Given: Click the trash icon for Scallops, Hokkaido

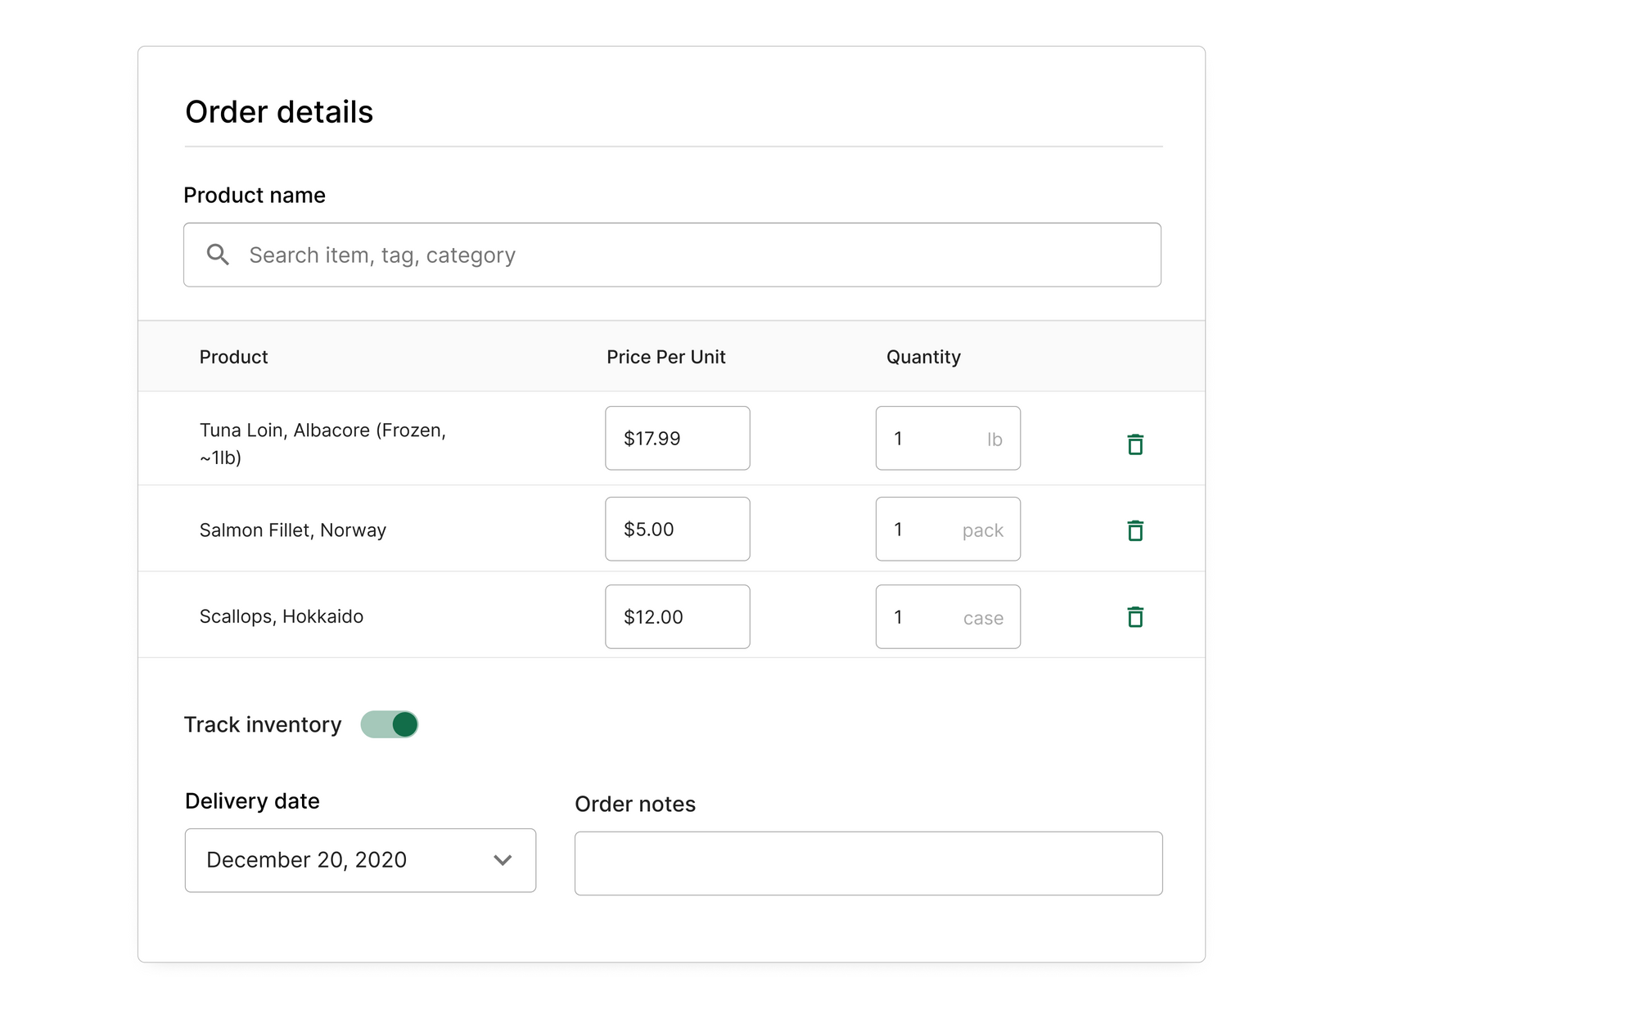Looking at the screenshot, I should [1135, 616].
